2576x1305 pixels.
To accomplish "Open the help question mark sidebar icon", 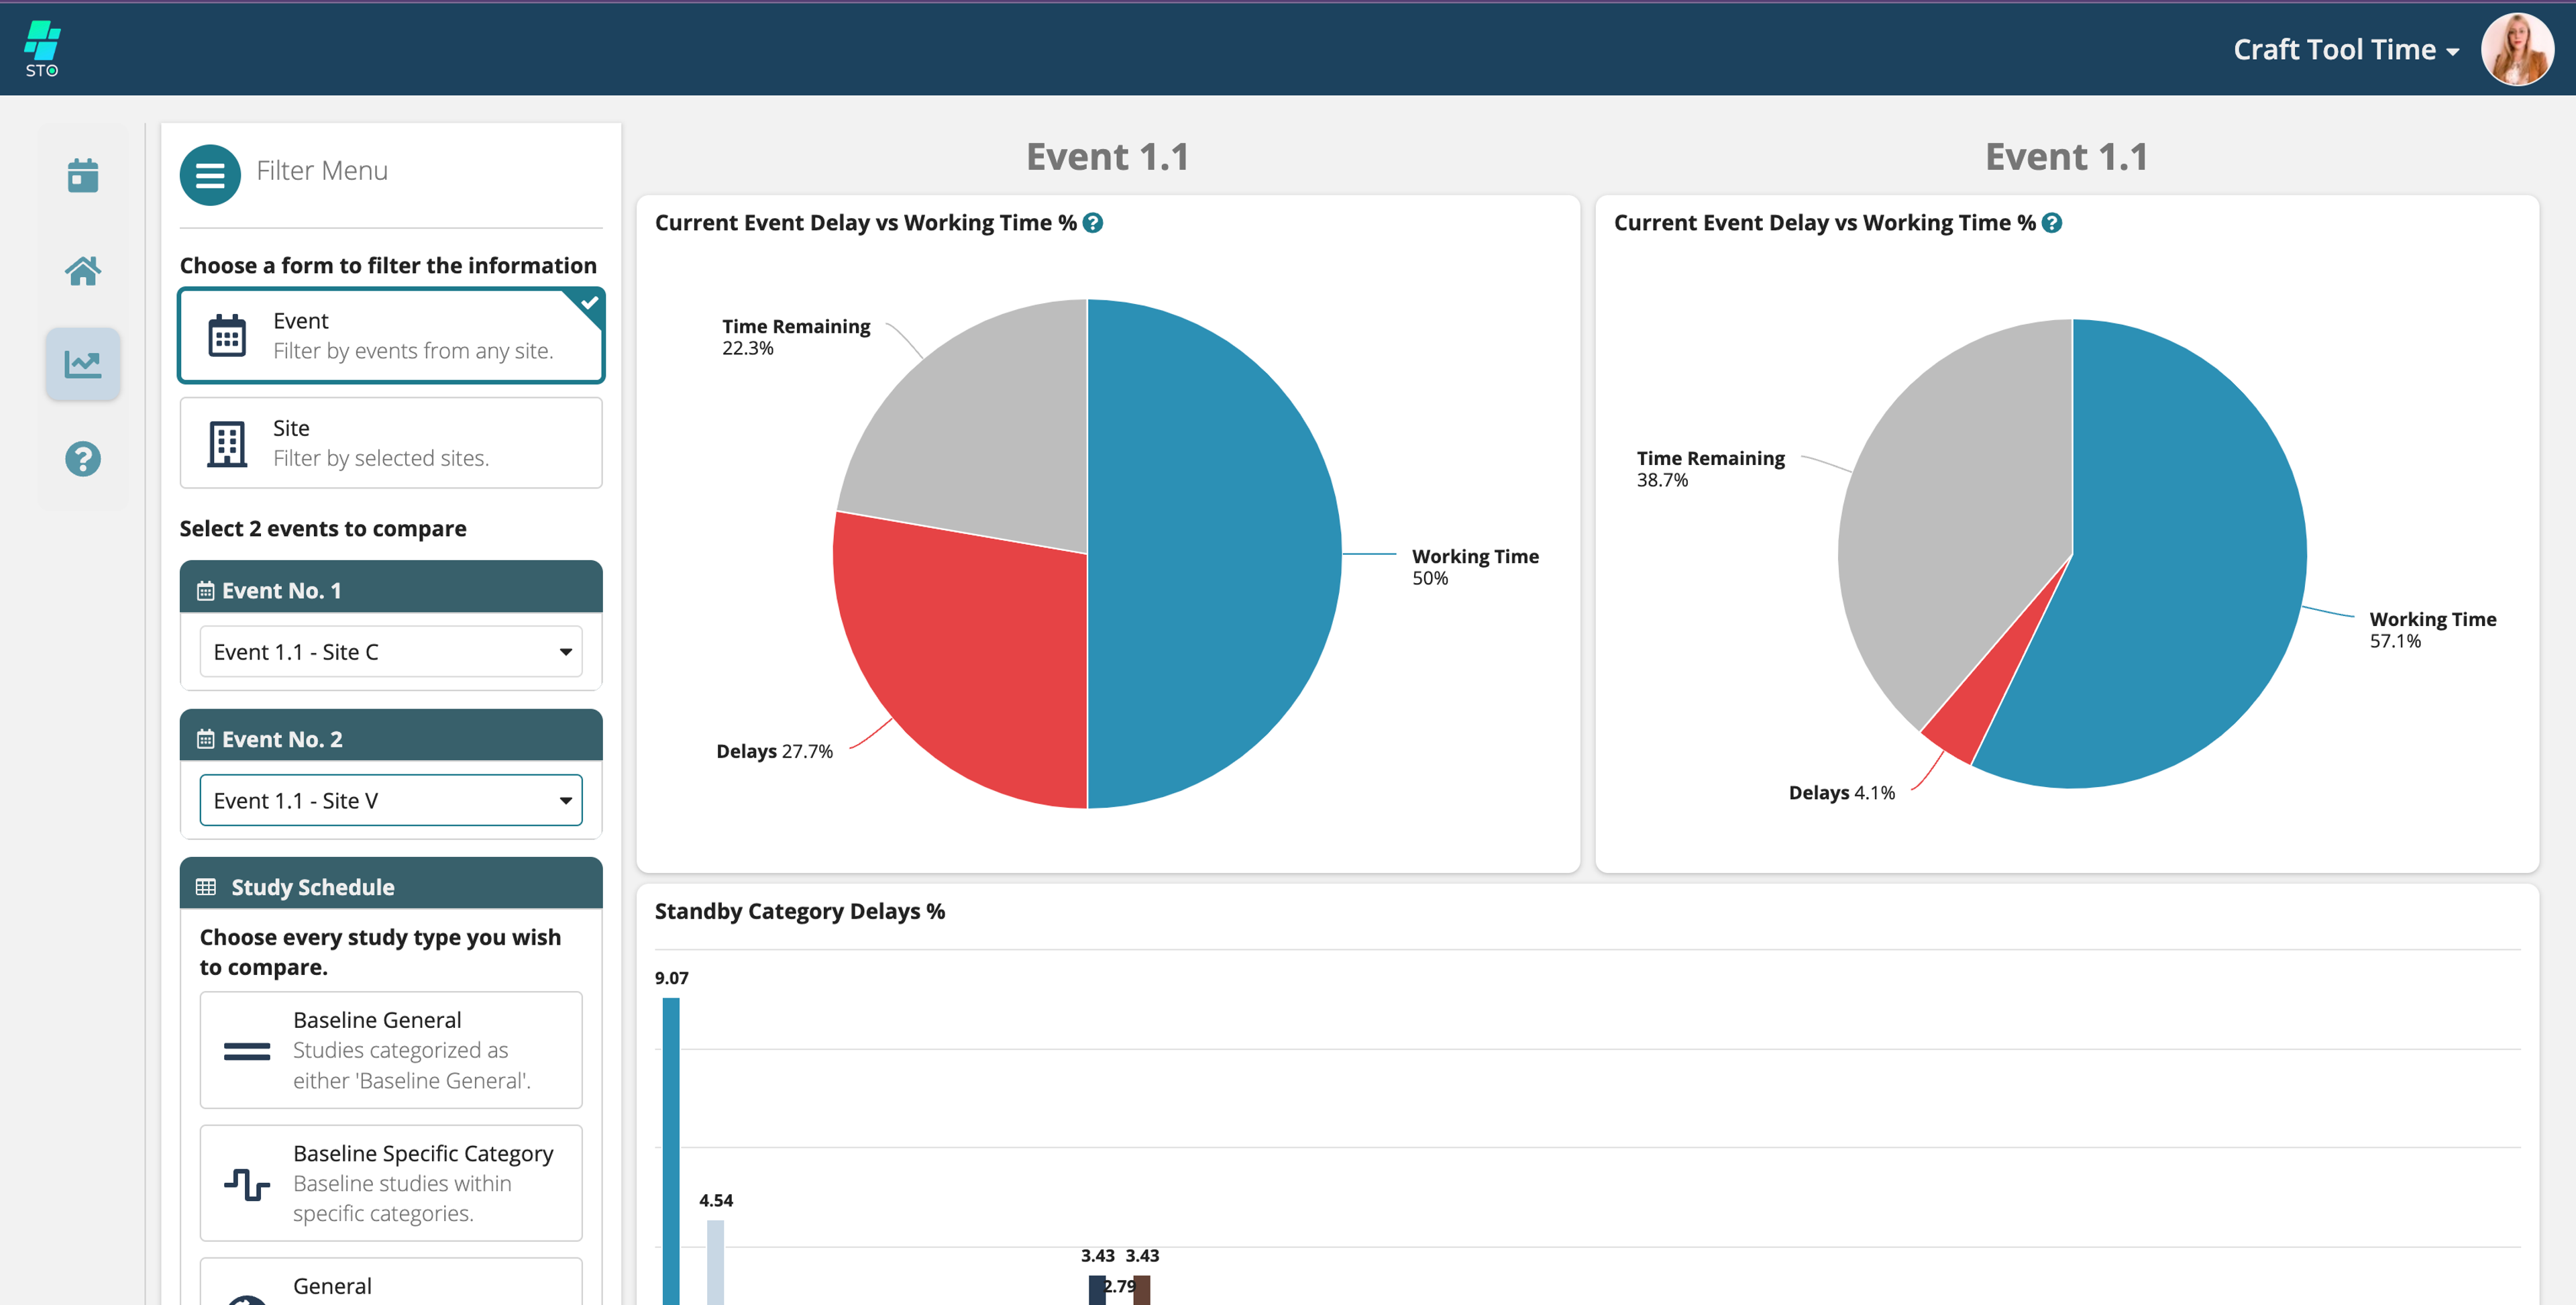I will (x=83, y=459).
